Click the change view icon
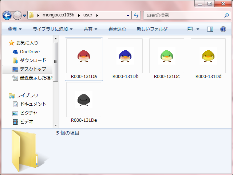This screenshot has width=233, height=175. coord(190,29)
